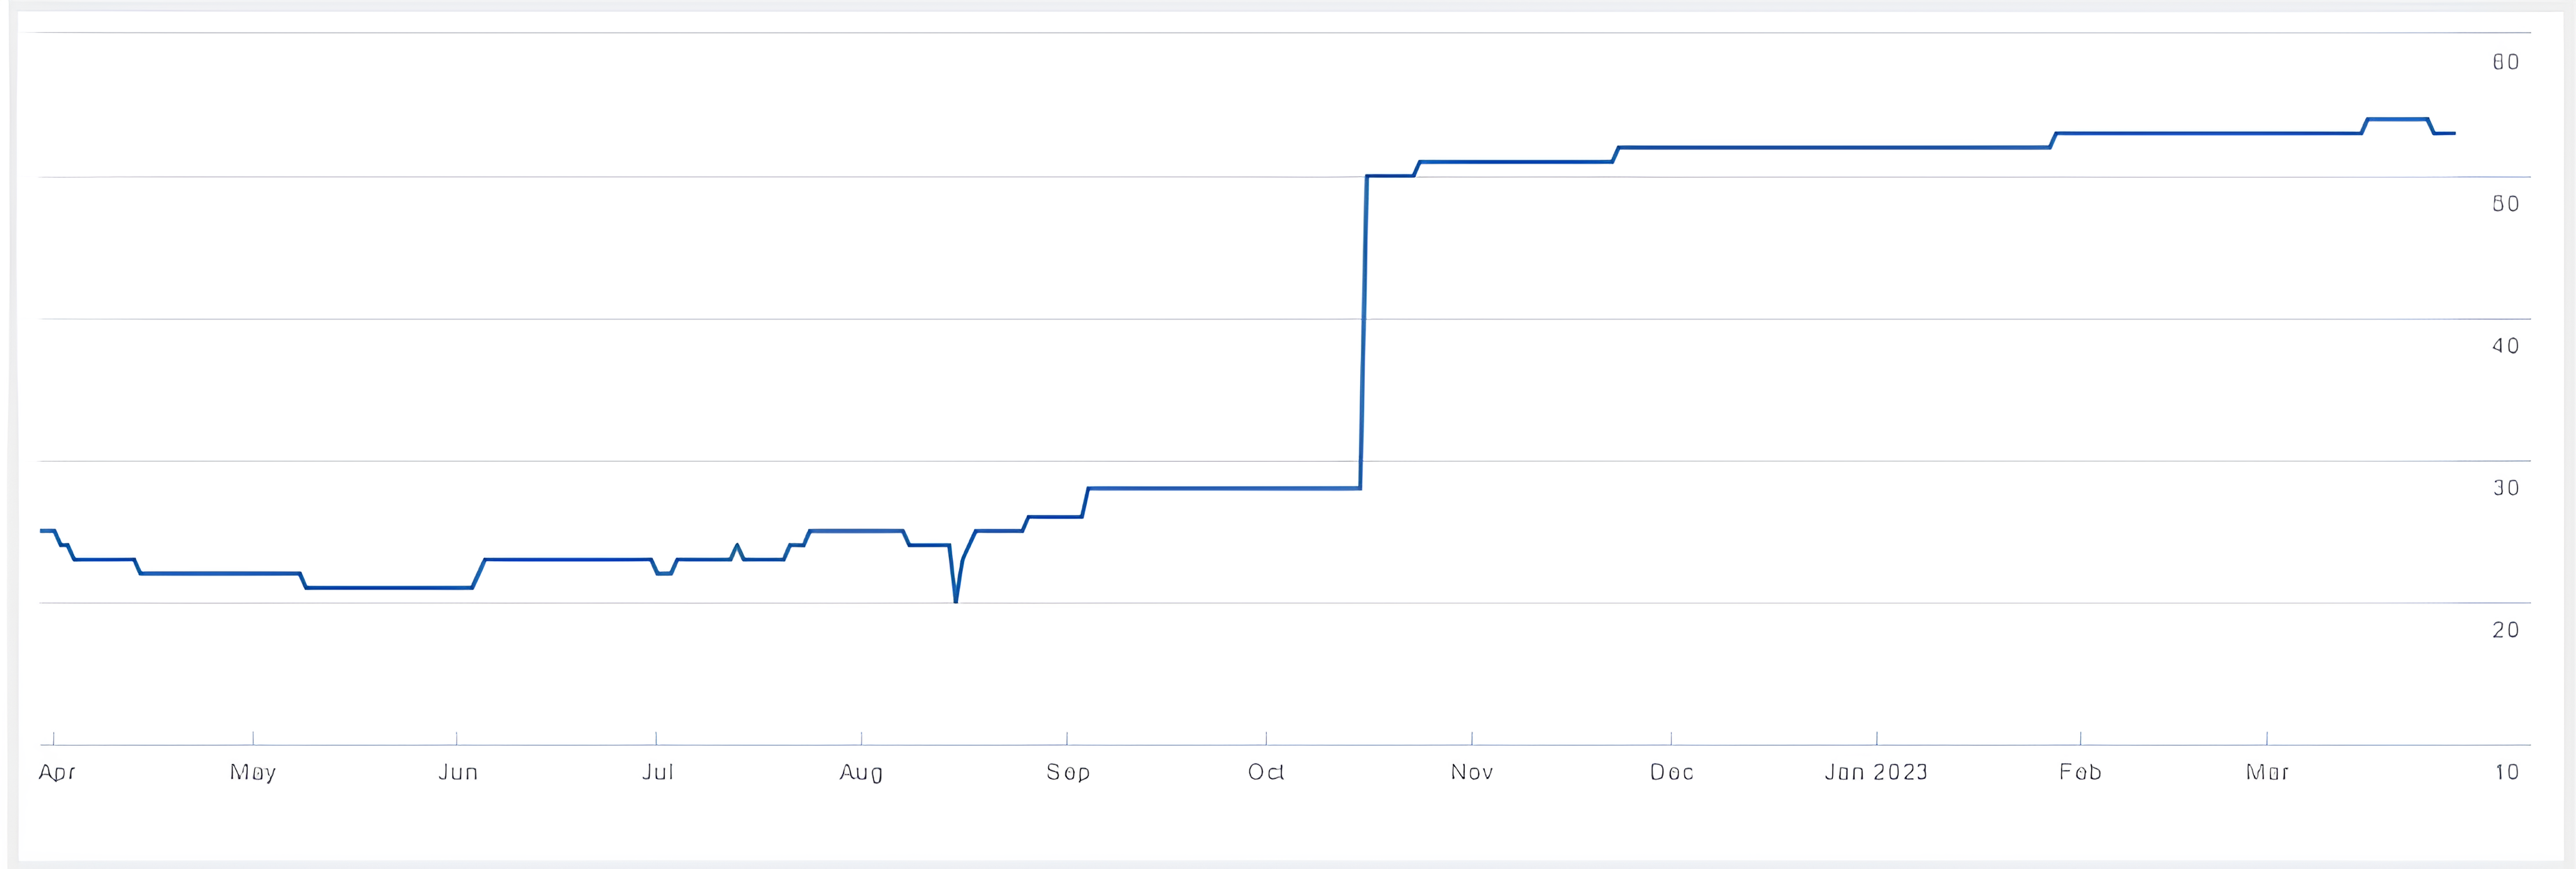Click the May month label
This screenshot has height=869, width=2576.
click(x=253, y=772)
